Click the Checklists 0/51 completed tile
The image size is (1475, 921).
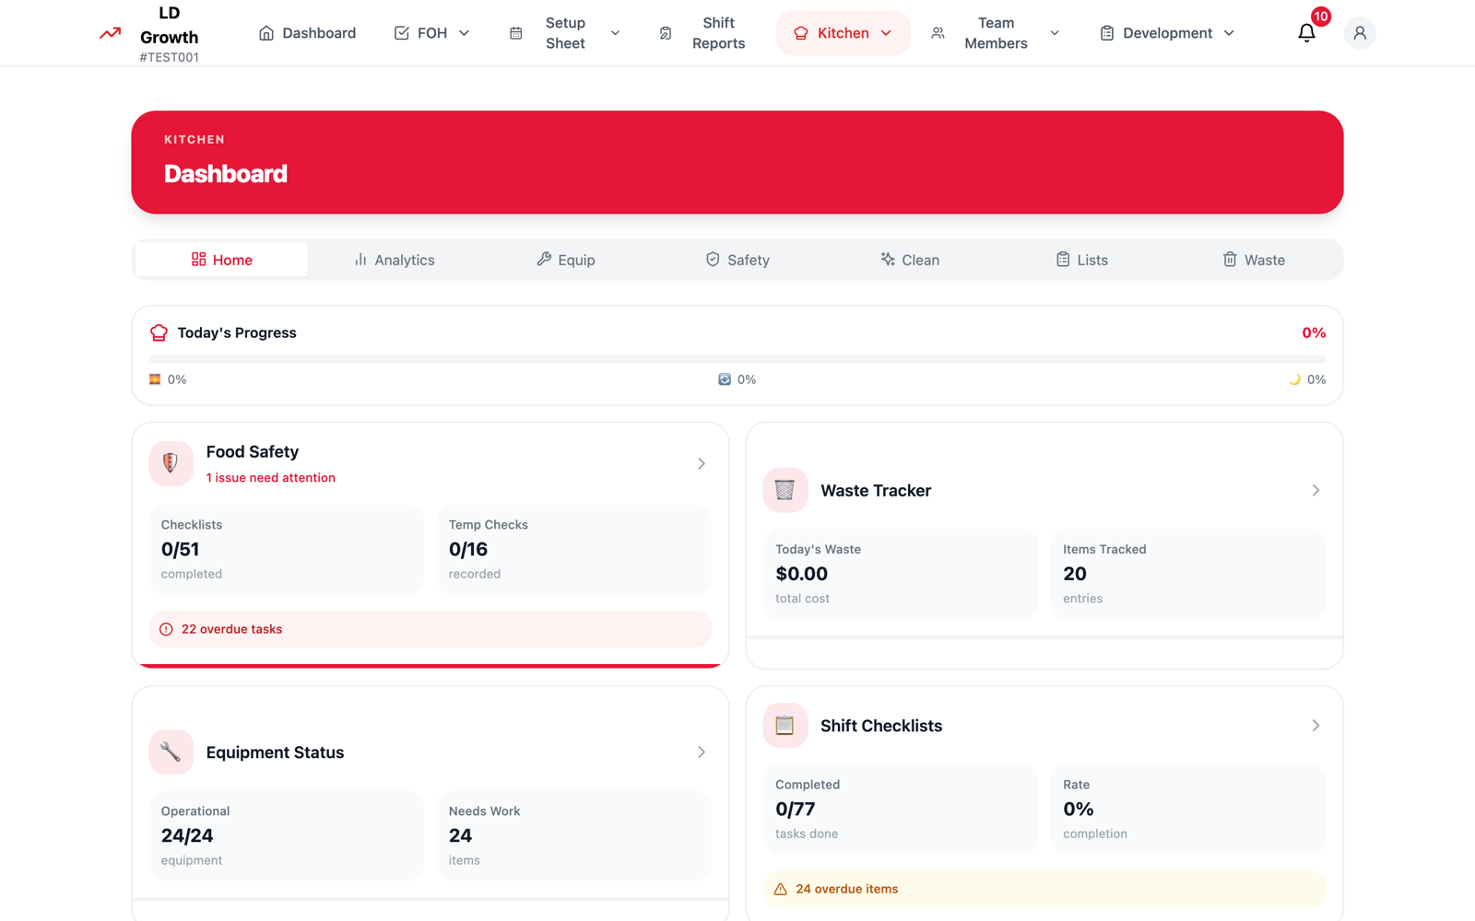tap(286, 549)
